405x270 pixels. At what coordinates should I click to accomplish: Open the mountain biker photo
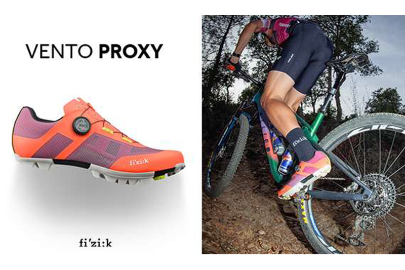pos(303,135)
